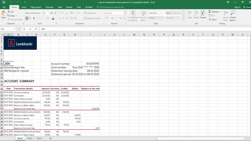Toggle Italic formatting
Image resolution: width=251 pixels, height=141 pixels.
30,18
